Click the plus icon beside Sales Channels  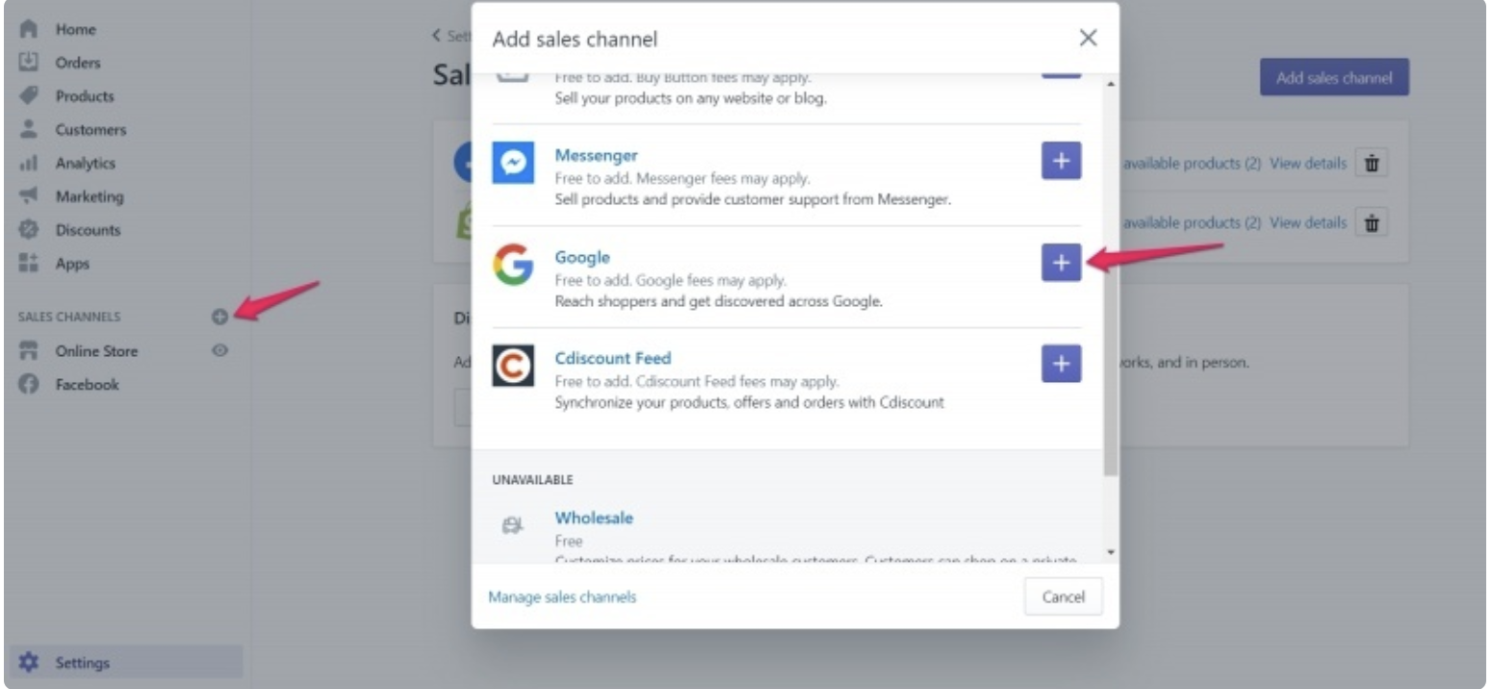tap(219, 317)
